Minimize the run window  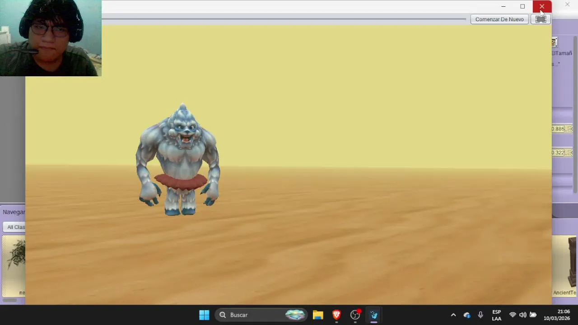pos(503,6)
